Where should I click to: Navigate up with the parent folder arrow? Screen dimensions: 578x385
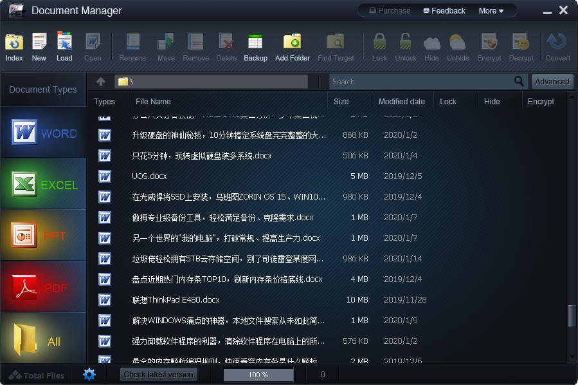[100, 81]
